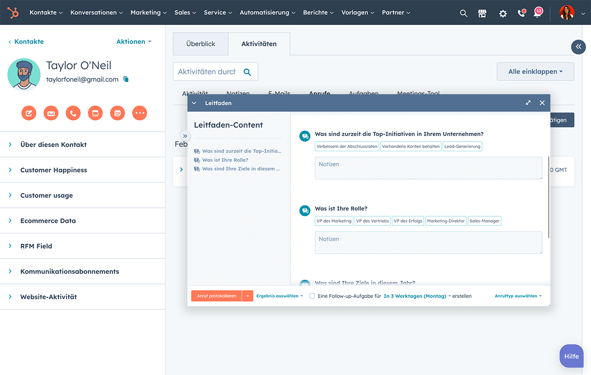
Task: Expand the Customer Happiness section
Action: (x=54, y=170)
